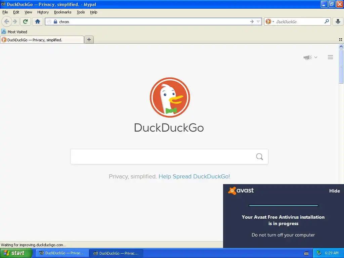Click the address bar containing chrom
The image size is (344, 258).
tap(154, 21)
